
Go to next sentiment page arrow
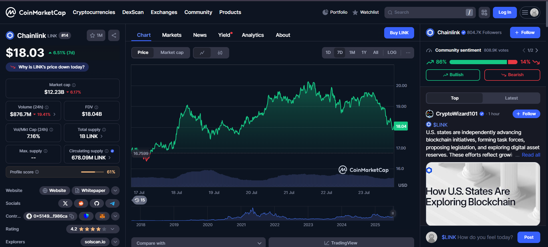[x=537, y=50]
